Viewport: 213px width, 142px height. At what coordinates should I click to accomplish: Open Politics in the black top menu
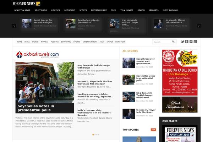tap(56, 10)
